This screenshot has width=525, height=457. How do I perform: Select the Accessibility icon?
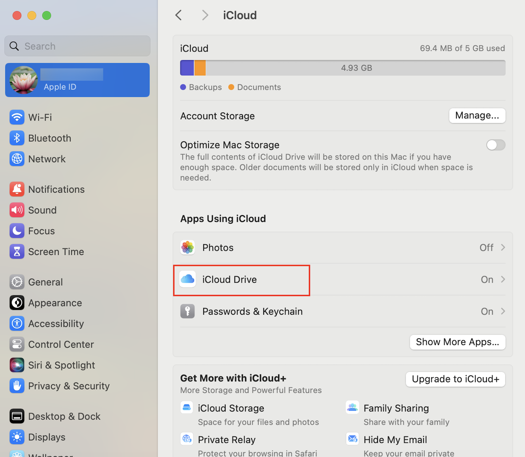click(17, 323)
